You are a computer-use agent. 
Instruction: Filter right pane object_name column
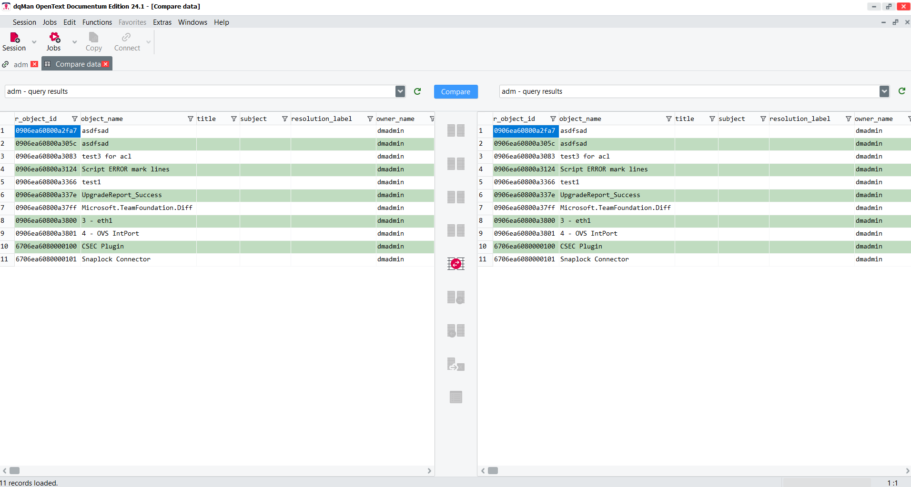click(x=669, y=119)
